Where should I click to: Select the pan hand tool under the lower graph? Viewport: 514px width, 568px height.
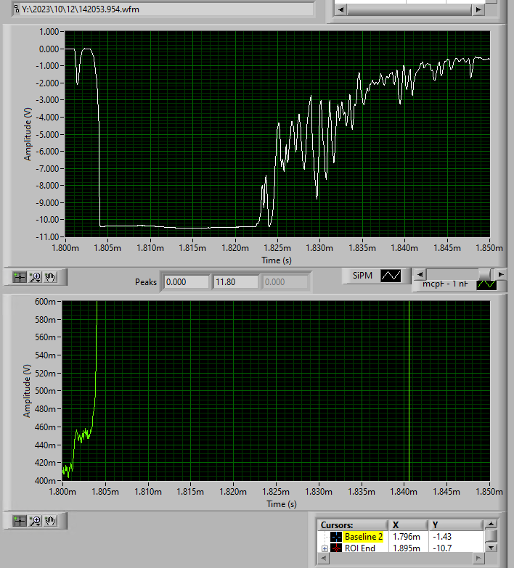(x=50, y=521)
